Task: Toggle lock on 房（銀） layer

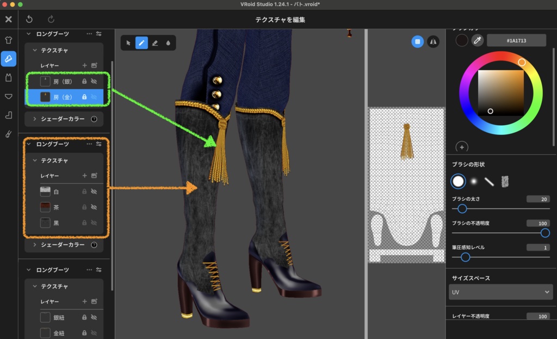Action: tap(84, 82)
